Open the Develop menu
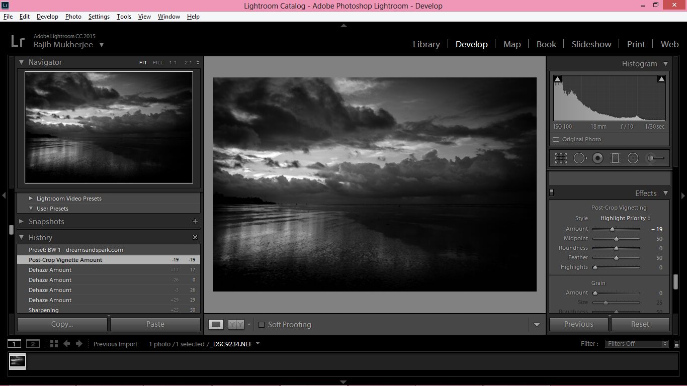Screen dimensions: 687x386 tap(47, 17)
